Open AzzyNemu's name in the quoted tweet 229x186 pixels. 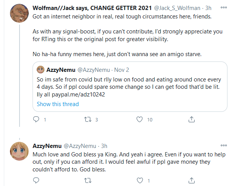(61, 70)
